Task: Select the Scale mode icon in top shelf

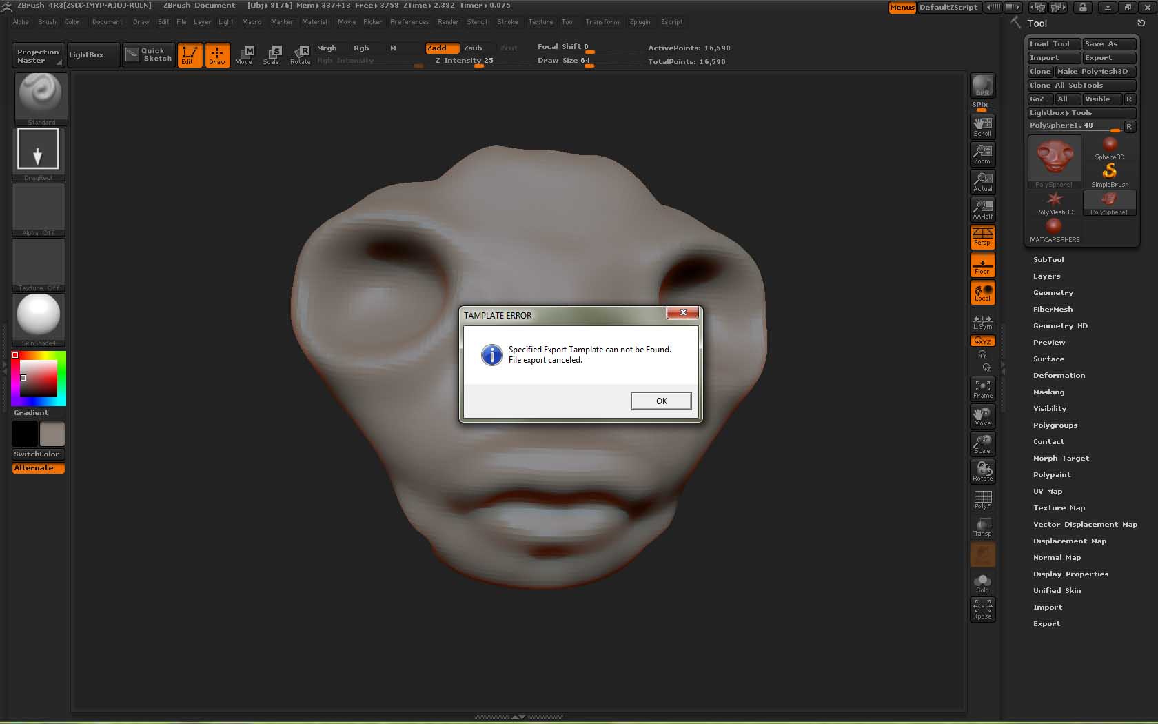Action: pyautogui.click(x=272, y=55)
